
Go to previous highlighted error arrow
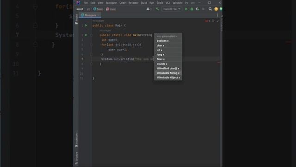point(213,21)
